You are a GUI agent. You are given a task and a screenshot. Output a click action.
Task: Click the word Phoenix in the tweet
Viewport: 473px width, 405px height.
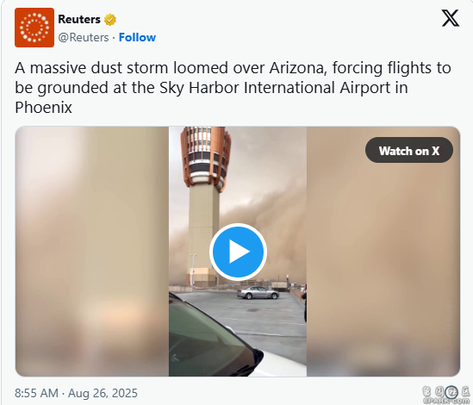pos(43,108)
